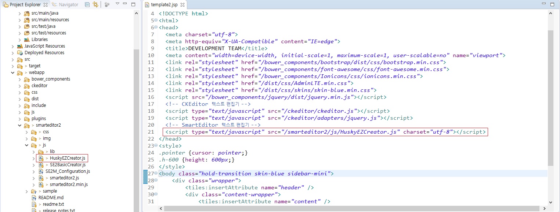Click scroll-left arrow of the editor
Image resolution: width=560 pixels, height=212 pixels.
coord(161,208)
